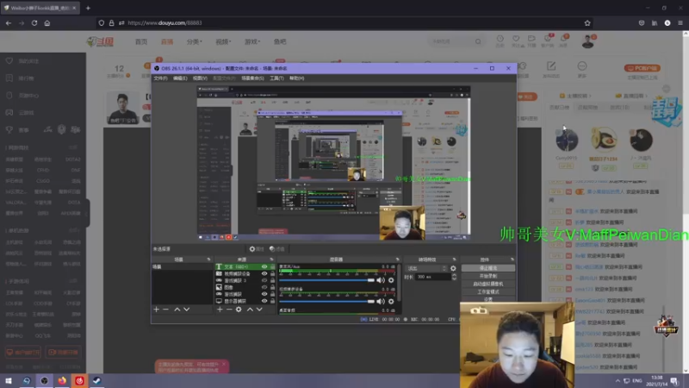This screenshot has height=388, width=689.
Task: Move the selected source down in the list
Action: pos(259,310)
